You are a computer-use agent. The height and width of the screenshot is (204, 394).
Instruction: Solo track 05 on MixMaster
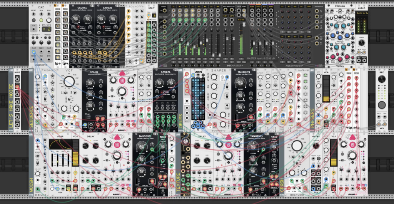pos(199,62)
